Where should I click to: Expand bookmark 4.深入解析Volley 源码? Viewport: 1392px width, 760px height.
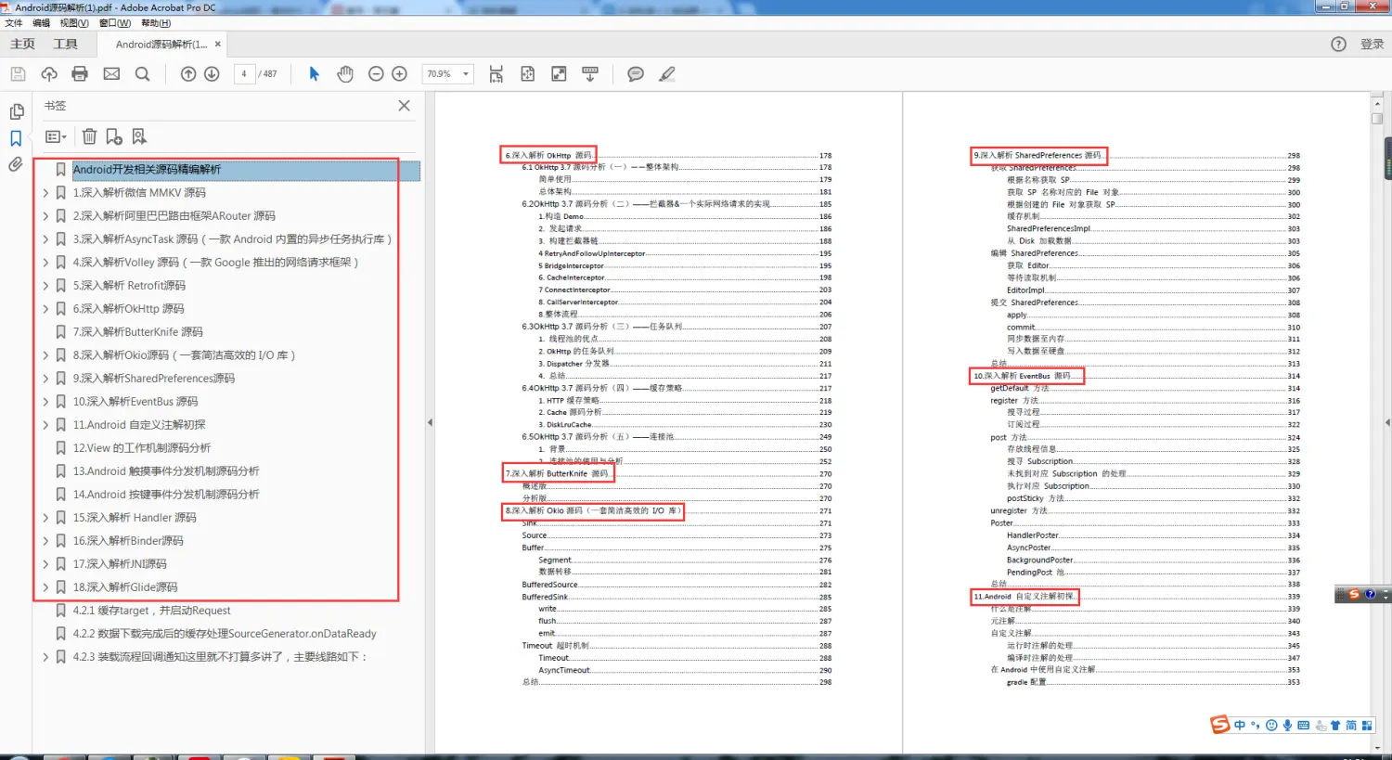[x=45, y=263]
